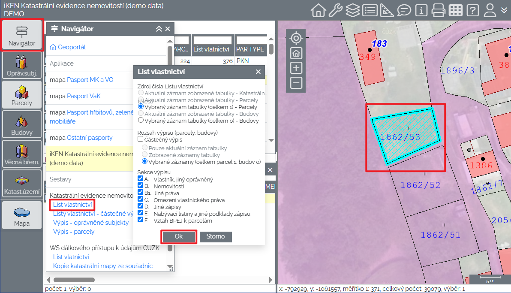Click the locate target crosshair map icon
Image resolution: width=511 pixels, height=293 pixels.
[x=296, y=39]
